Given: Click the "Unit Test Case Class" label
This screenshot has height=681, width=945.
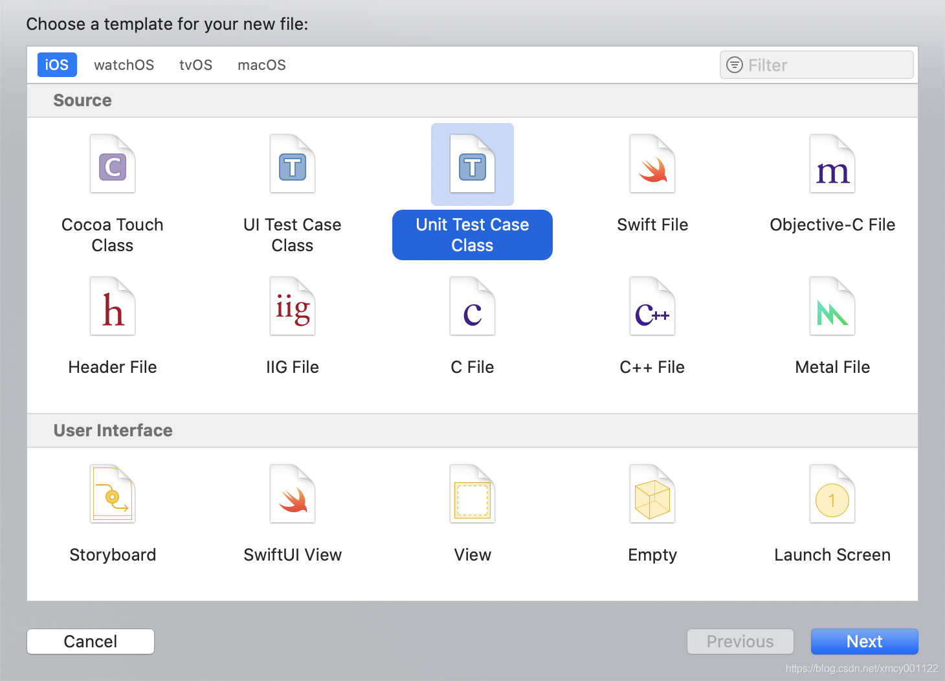Looking at the screenshot, I should pos(472,235).
